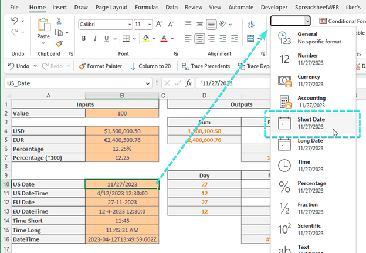Image resolution: width=366 pixels, height=253 pixels.
Task: Select the Long Date format
Action: pyautogui.click(x=313, y=144)
